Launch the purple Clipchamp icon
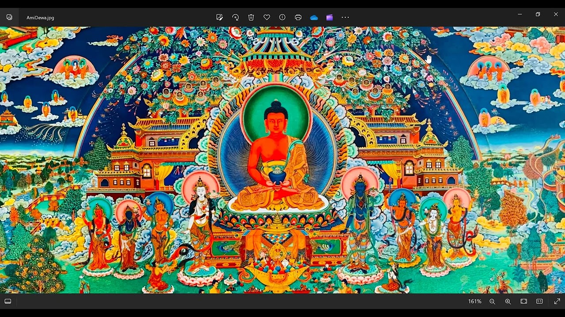 click(x=329, y=17)
